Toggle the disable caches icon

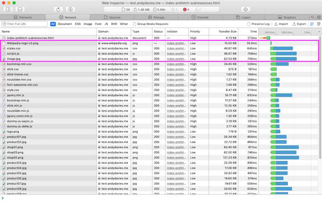(x=312, y=24)
